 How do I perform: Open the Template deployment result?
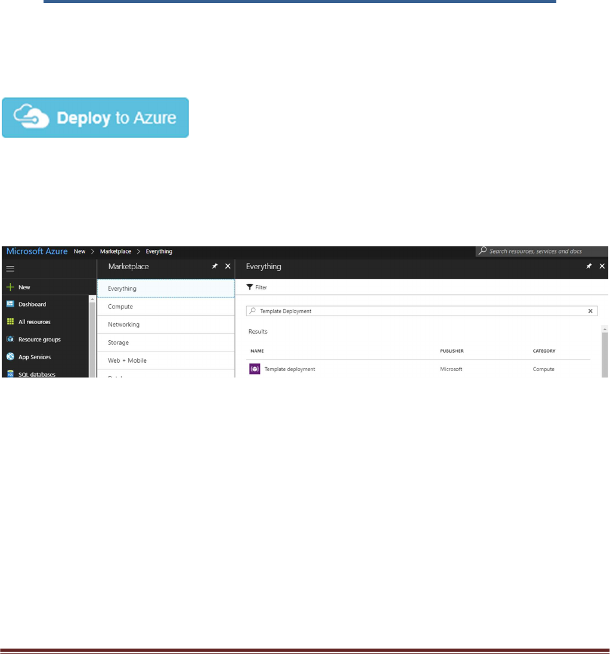tap(419, 369)
